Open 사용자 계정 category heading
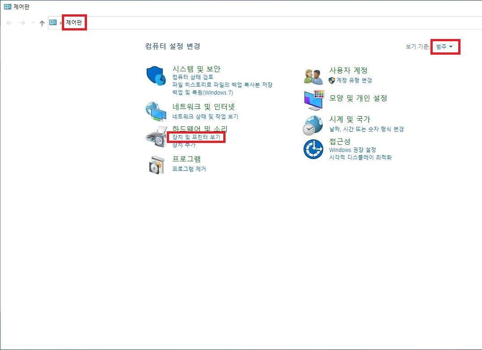Viewport: 482px width, 350px height. 348,70
